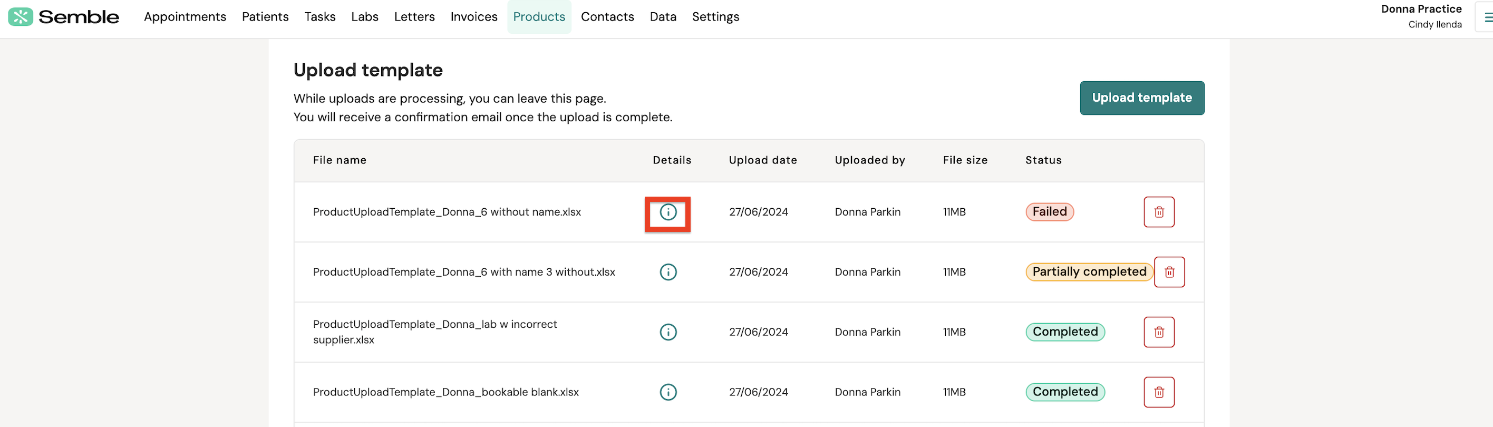
Task: Open the Invoices section
Action: pos(473,17)
